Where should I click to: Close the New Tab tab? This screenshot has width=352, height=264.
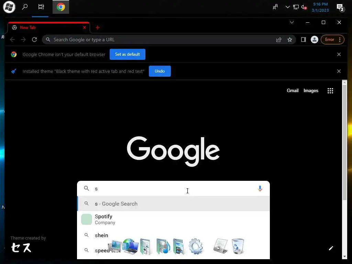[85, 27]
